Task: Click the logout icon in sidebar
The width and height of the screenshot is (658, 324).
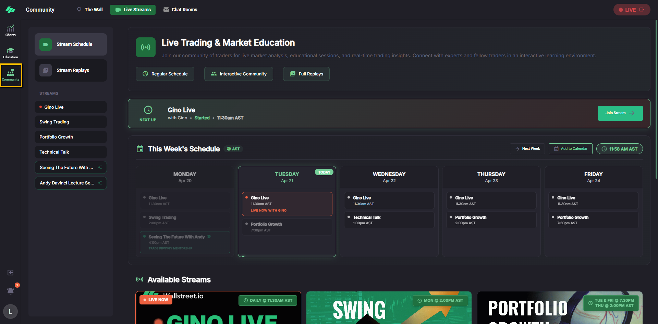Action: click(11, 273)
